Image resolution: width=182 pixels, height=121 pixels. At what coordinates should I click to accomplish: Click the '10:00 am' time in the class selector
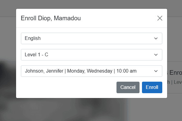coord(126,71)
